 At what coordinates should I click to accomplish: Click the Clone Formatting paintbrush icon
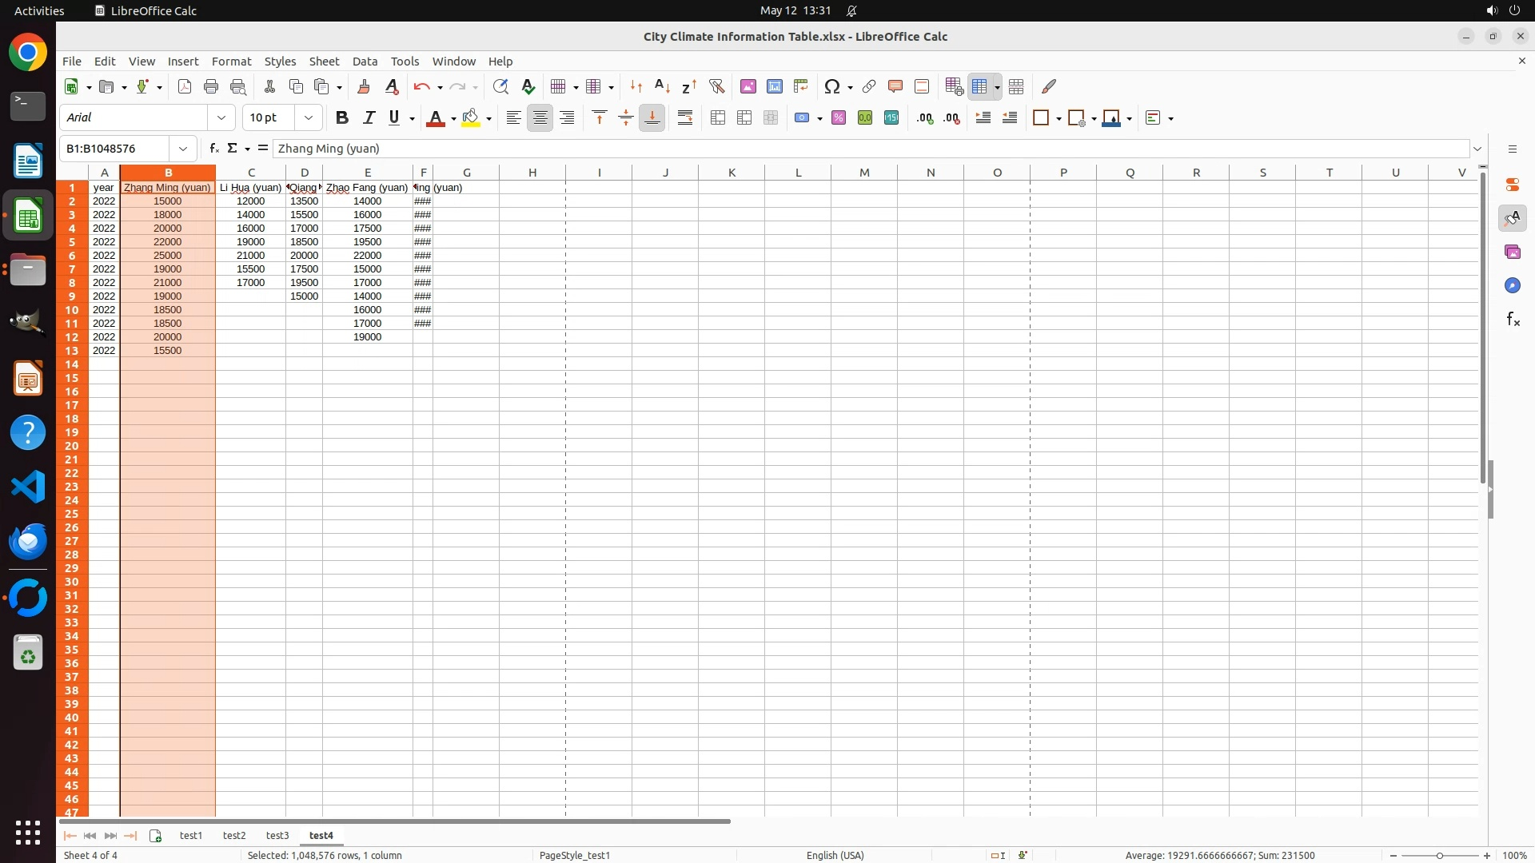(364, 86)
